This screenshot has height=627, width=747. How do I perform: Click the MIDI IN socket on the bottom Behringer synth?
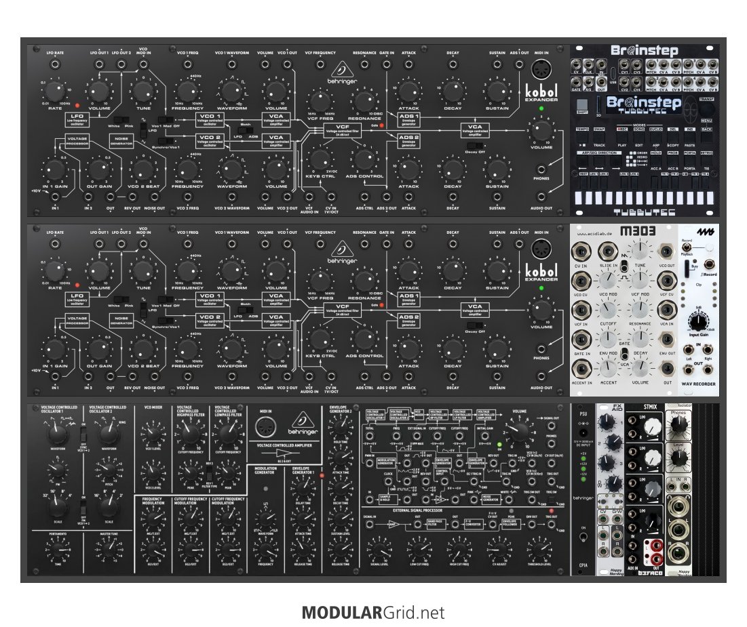(265, 428)
